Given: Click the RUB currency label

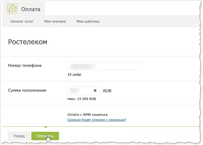Looking at the screenshot, I should pos(107,91).
